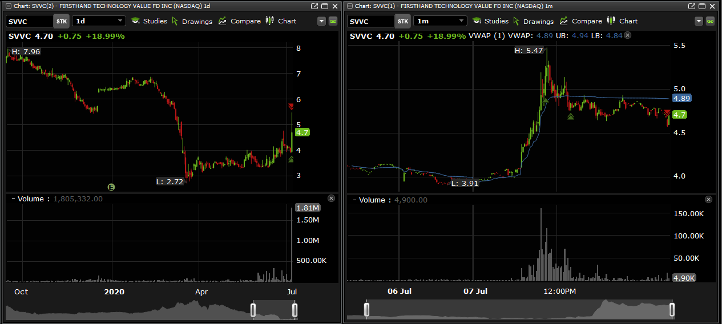Click the 12:00PM time axis label
Viewport: 722px width, 324px height.
click(x=559, y=291)
